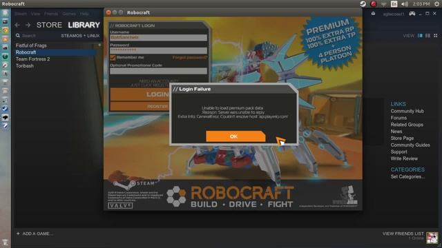Switch to detail view icon
This screenshot has height=248, width=442.
pos(420,36)
